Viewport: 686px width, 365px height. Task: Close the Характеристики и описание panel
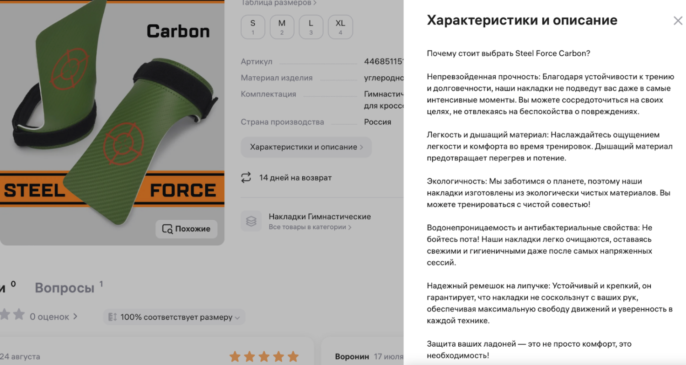[x=678, y=21]
